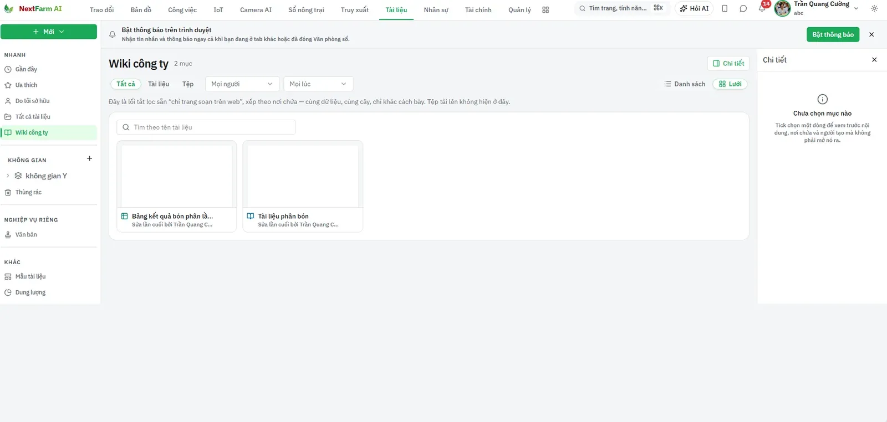Open Dung lượng storage page

coord(49,292)
